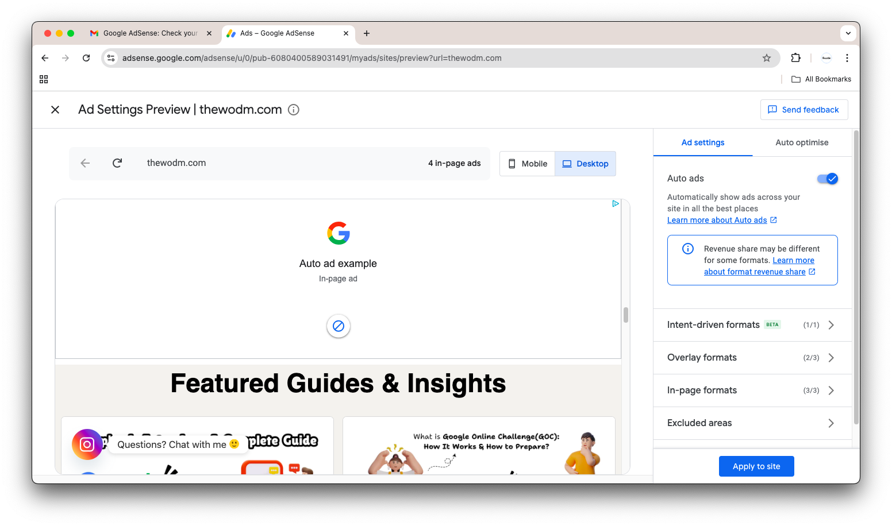Open the tab search dropdown
This screenshot has width=892, height=526.
click(x=848, y=33)
